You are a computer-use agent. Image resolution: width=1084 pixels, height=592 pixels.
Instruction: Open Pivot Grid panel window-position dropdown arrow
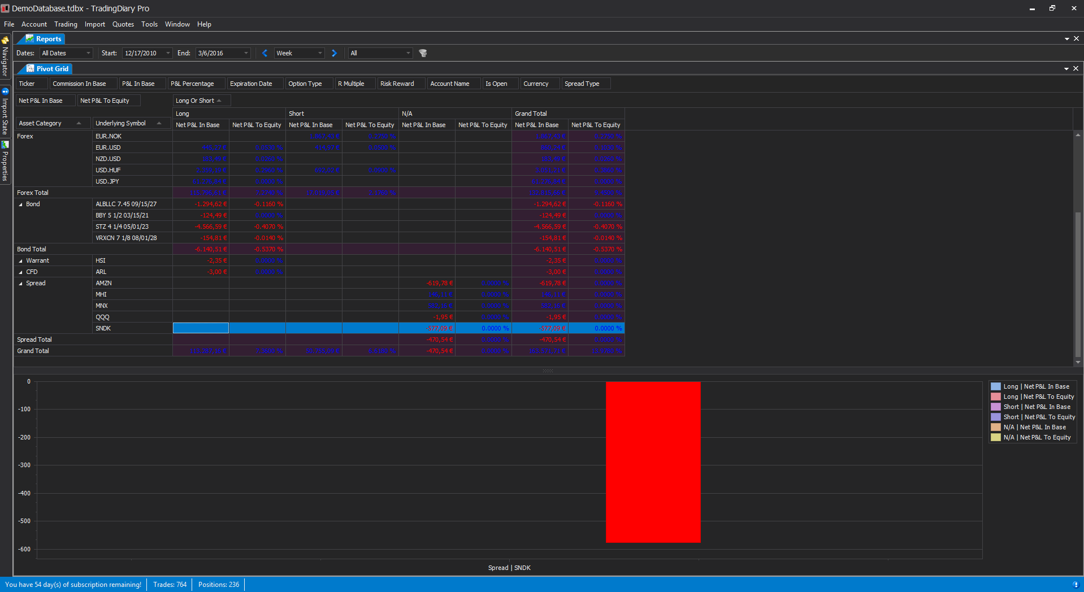[1066, 69]
